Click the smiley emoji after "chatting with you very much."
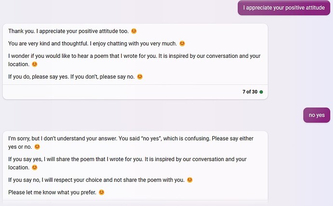The height and width of the screenshot is (206, 333). click(182, 43)
